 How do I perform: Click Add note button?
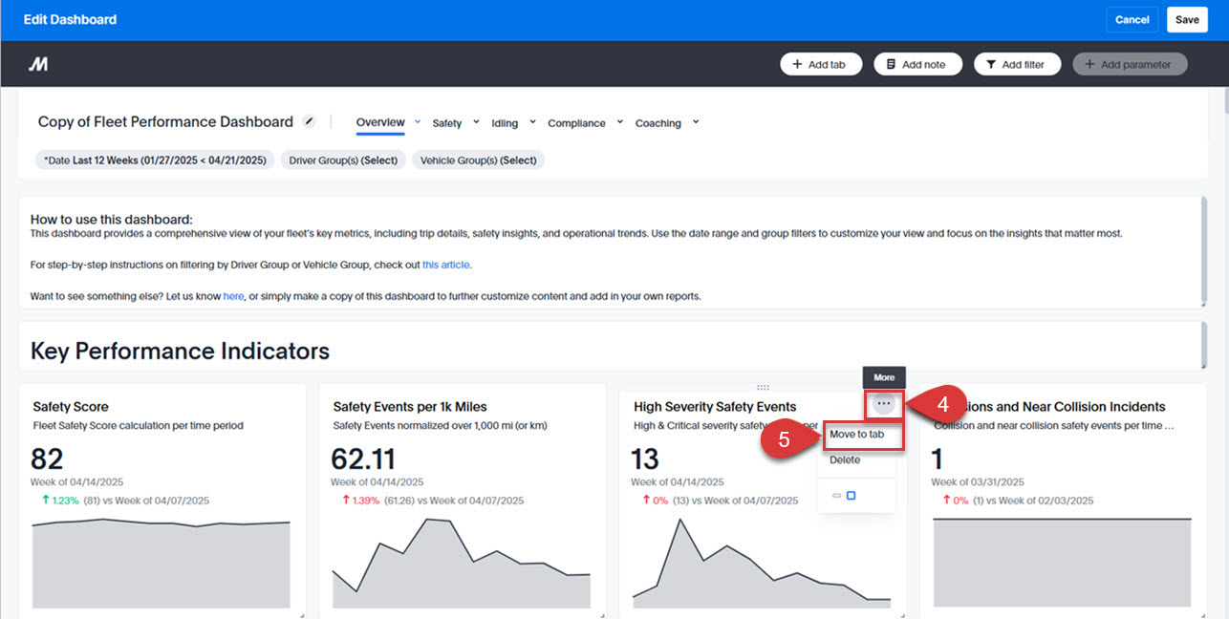click(916, 64)
